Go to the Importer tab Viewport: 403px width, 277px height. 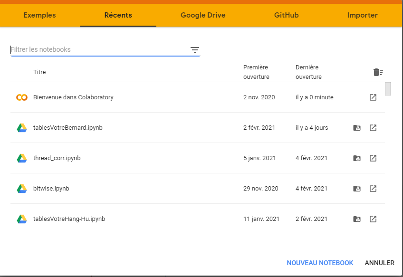(362, 15)
